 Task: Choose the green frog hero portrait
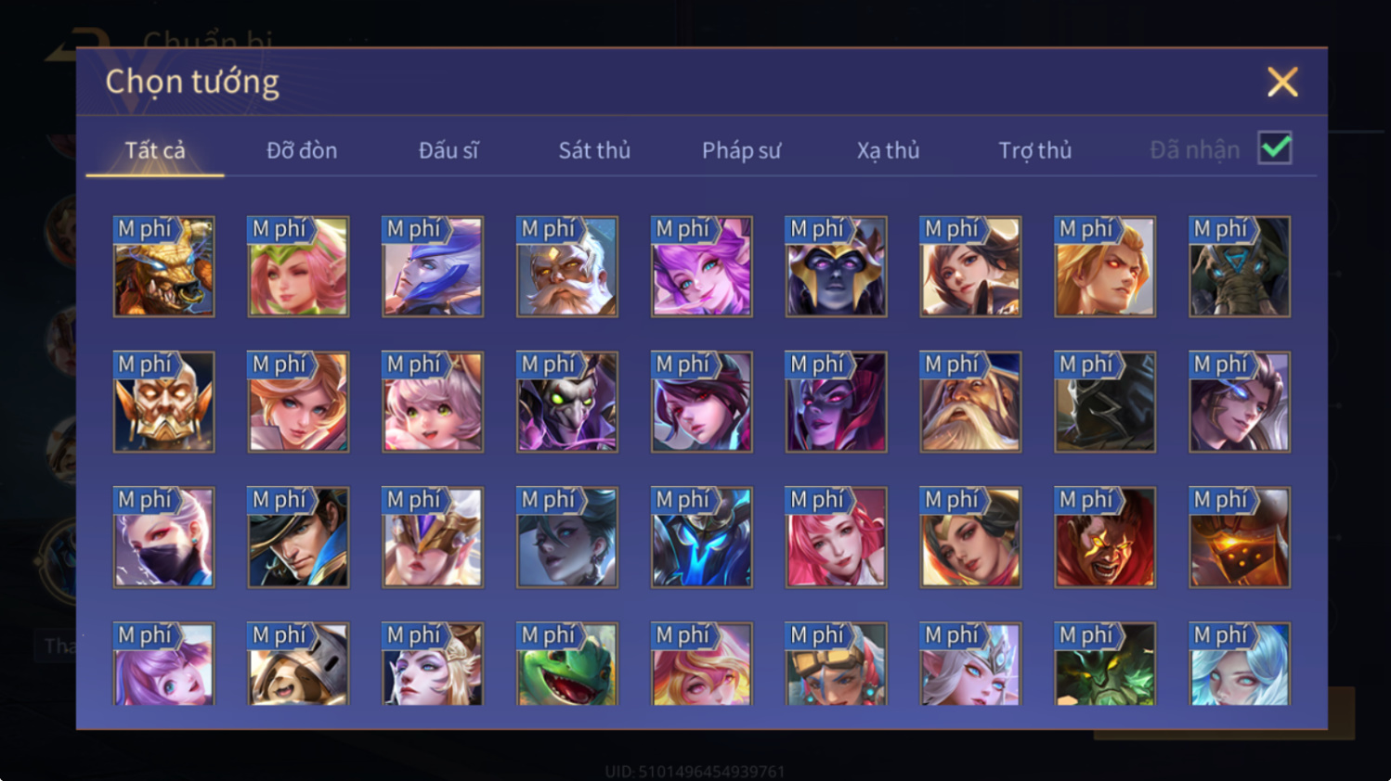tap(567, 664)
